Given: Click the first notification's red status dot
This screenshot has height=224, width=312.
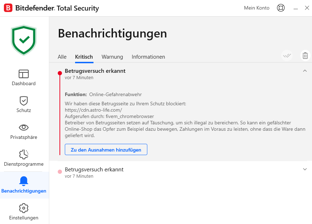Looking at the screenshot, I should [x=60, y=73].
